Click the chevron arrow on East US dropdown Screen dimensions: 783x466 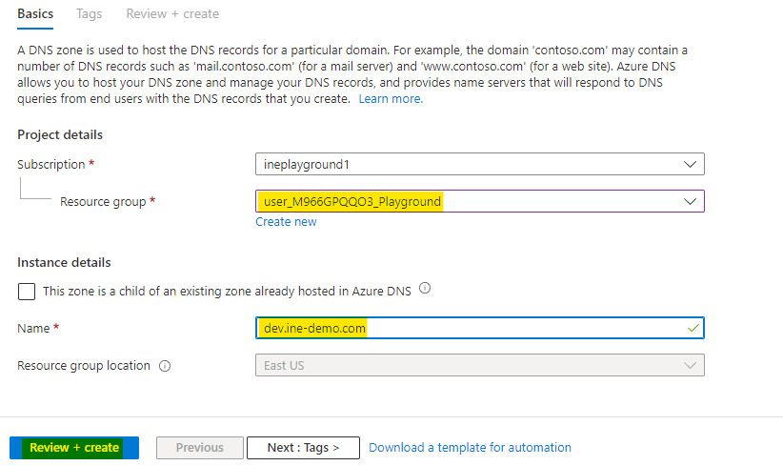(691, 365)
